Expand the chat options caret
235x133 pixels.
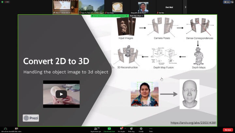(125, 128)
